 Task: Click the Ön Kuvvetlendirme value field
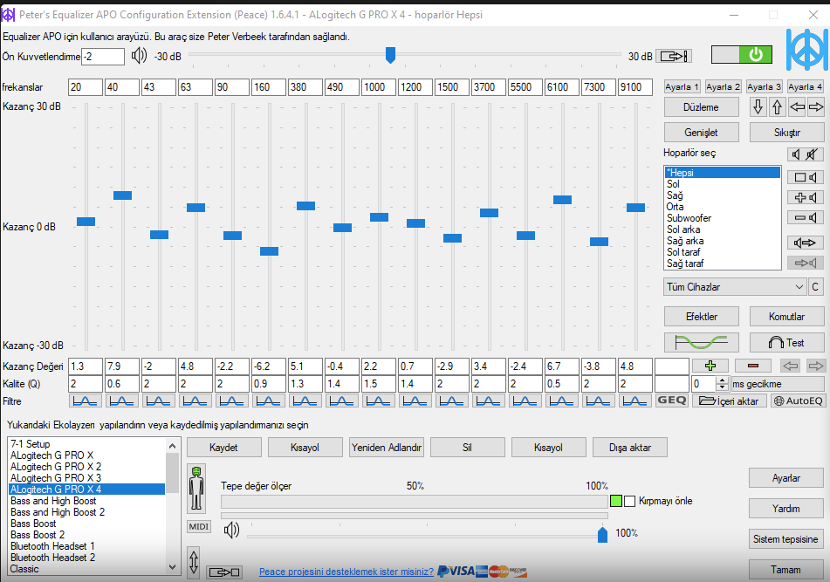click(x=103, y=56)
